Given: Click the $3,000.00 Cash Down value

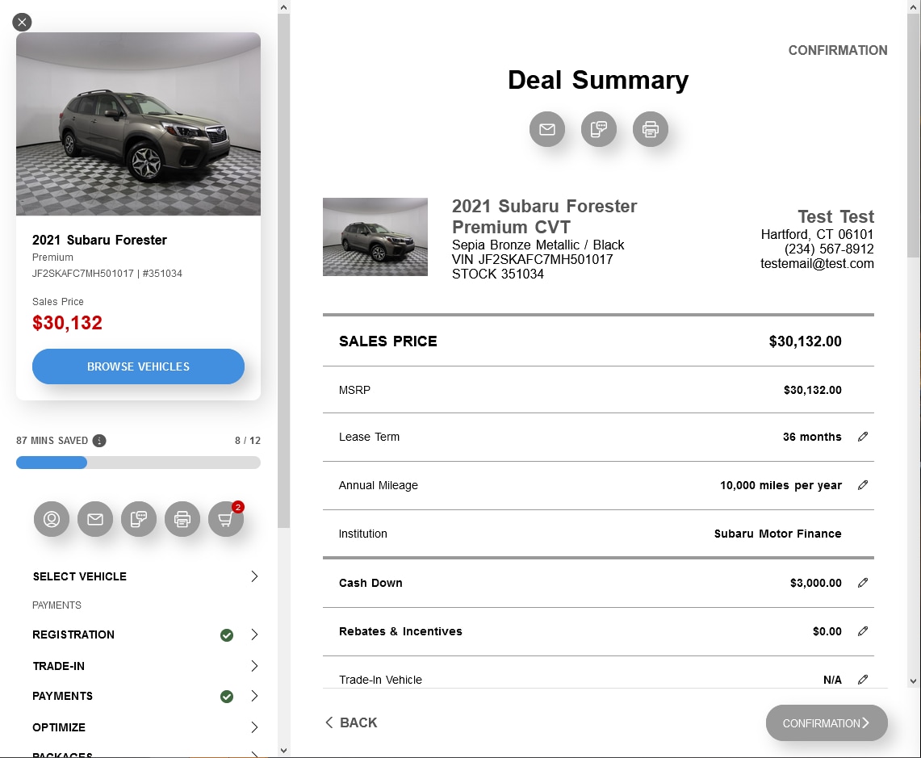Looking at the screenshot, I should 815,583.
